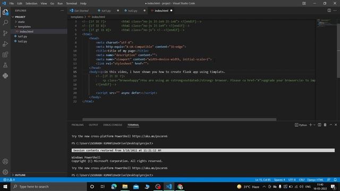This screenshot has width=340, height=191.
Task: Switch to the tut1.py editor tab
Action: click(106, 11)
